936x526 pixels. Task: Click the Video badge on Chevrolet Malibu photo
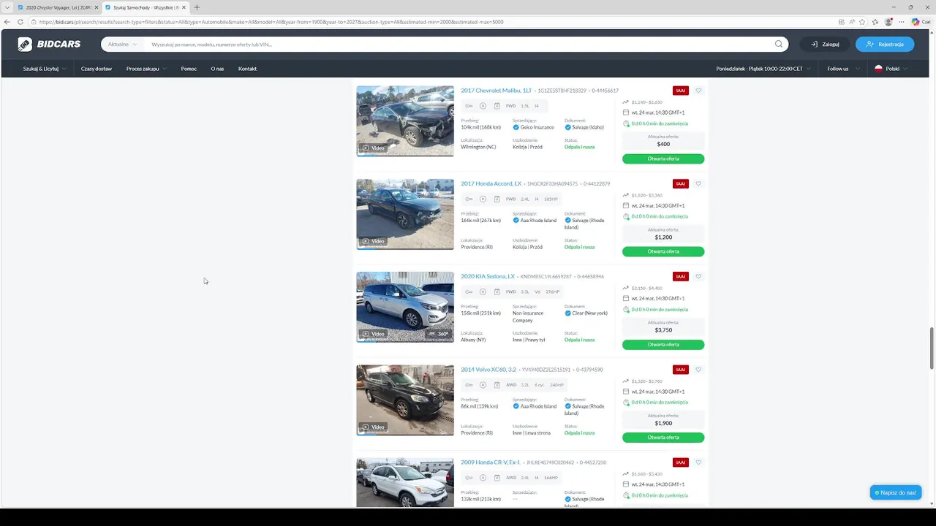click(373, 148)
